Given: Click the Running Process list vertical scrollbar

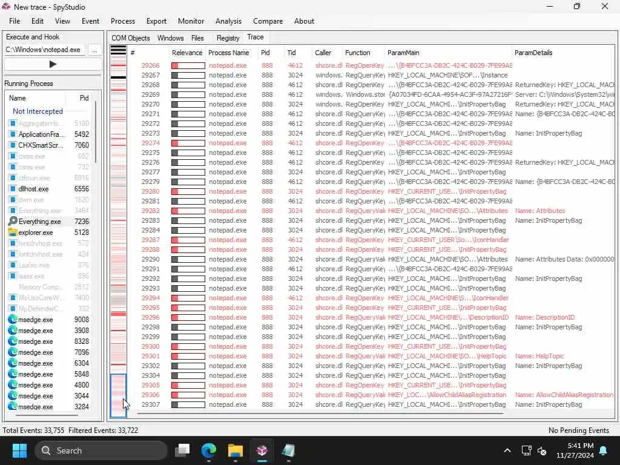Looking at the screenshot, I should tap(96, 133).
